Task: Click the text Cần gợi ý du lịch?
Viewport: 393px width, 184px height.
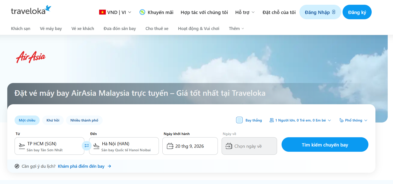Action: [x=39, y=166]
